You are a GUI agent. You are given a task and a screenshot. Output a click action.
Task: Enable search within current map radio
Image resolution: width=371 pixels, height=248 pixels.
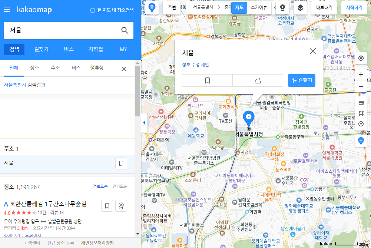tap(93, 10)
